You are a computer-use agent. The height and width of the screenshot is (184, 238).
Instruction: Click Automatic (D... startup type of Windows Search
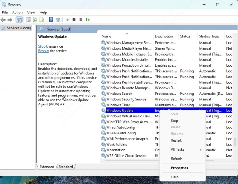(x=211, y=94)
